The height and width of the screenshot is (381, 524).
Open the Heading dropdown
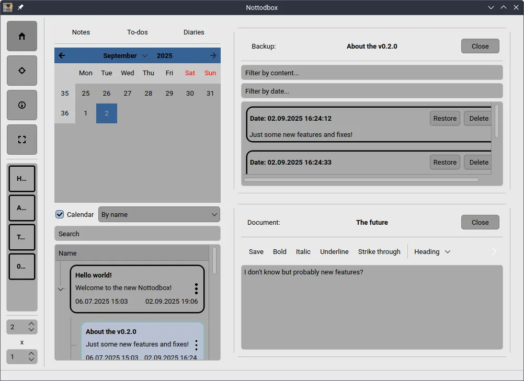(x=432, y=252)
